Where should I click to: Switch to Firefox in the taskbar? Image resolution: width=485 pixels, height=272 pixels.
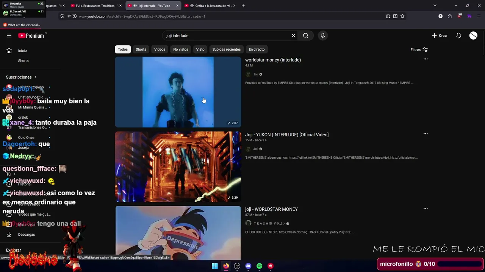(226, 266)
